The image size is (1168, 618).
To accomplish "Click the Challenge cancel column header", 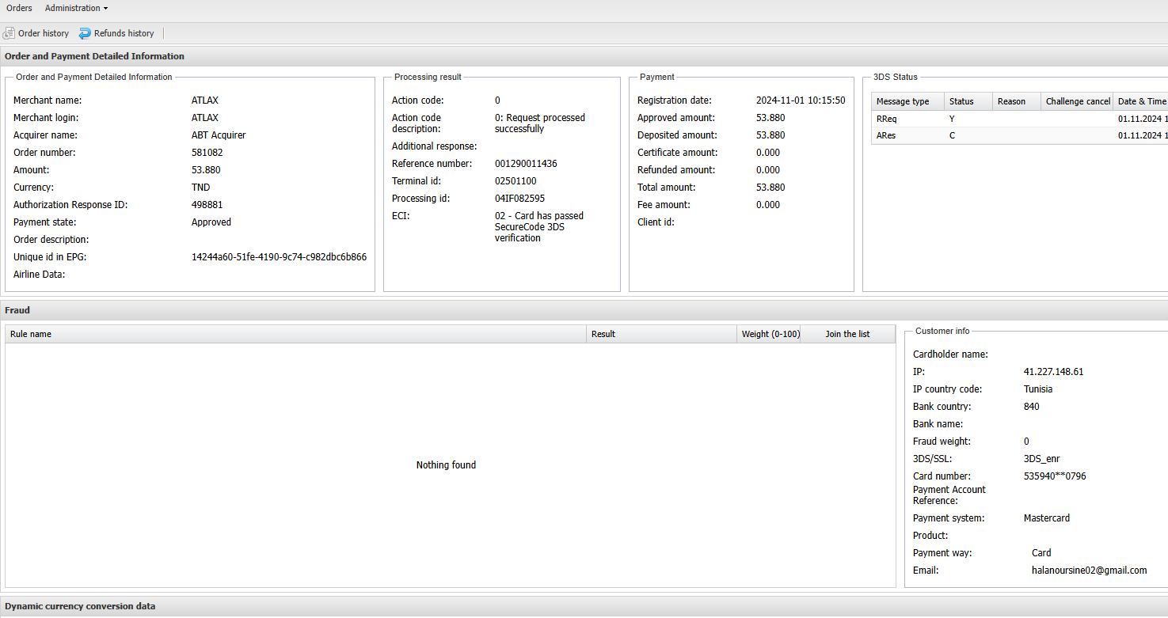I will pyautogui.click(x=1078, y=101).
